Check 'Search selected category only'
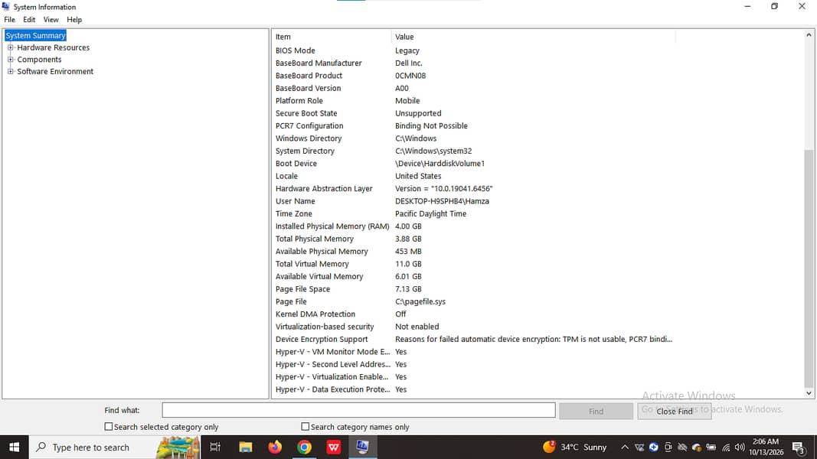The width and height of the screenshot is (817, 459). click(109, 426)
